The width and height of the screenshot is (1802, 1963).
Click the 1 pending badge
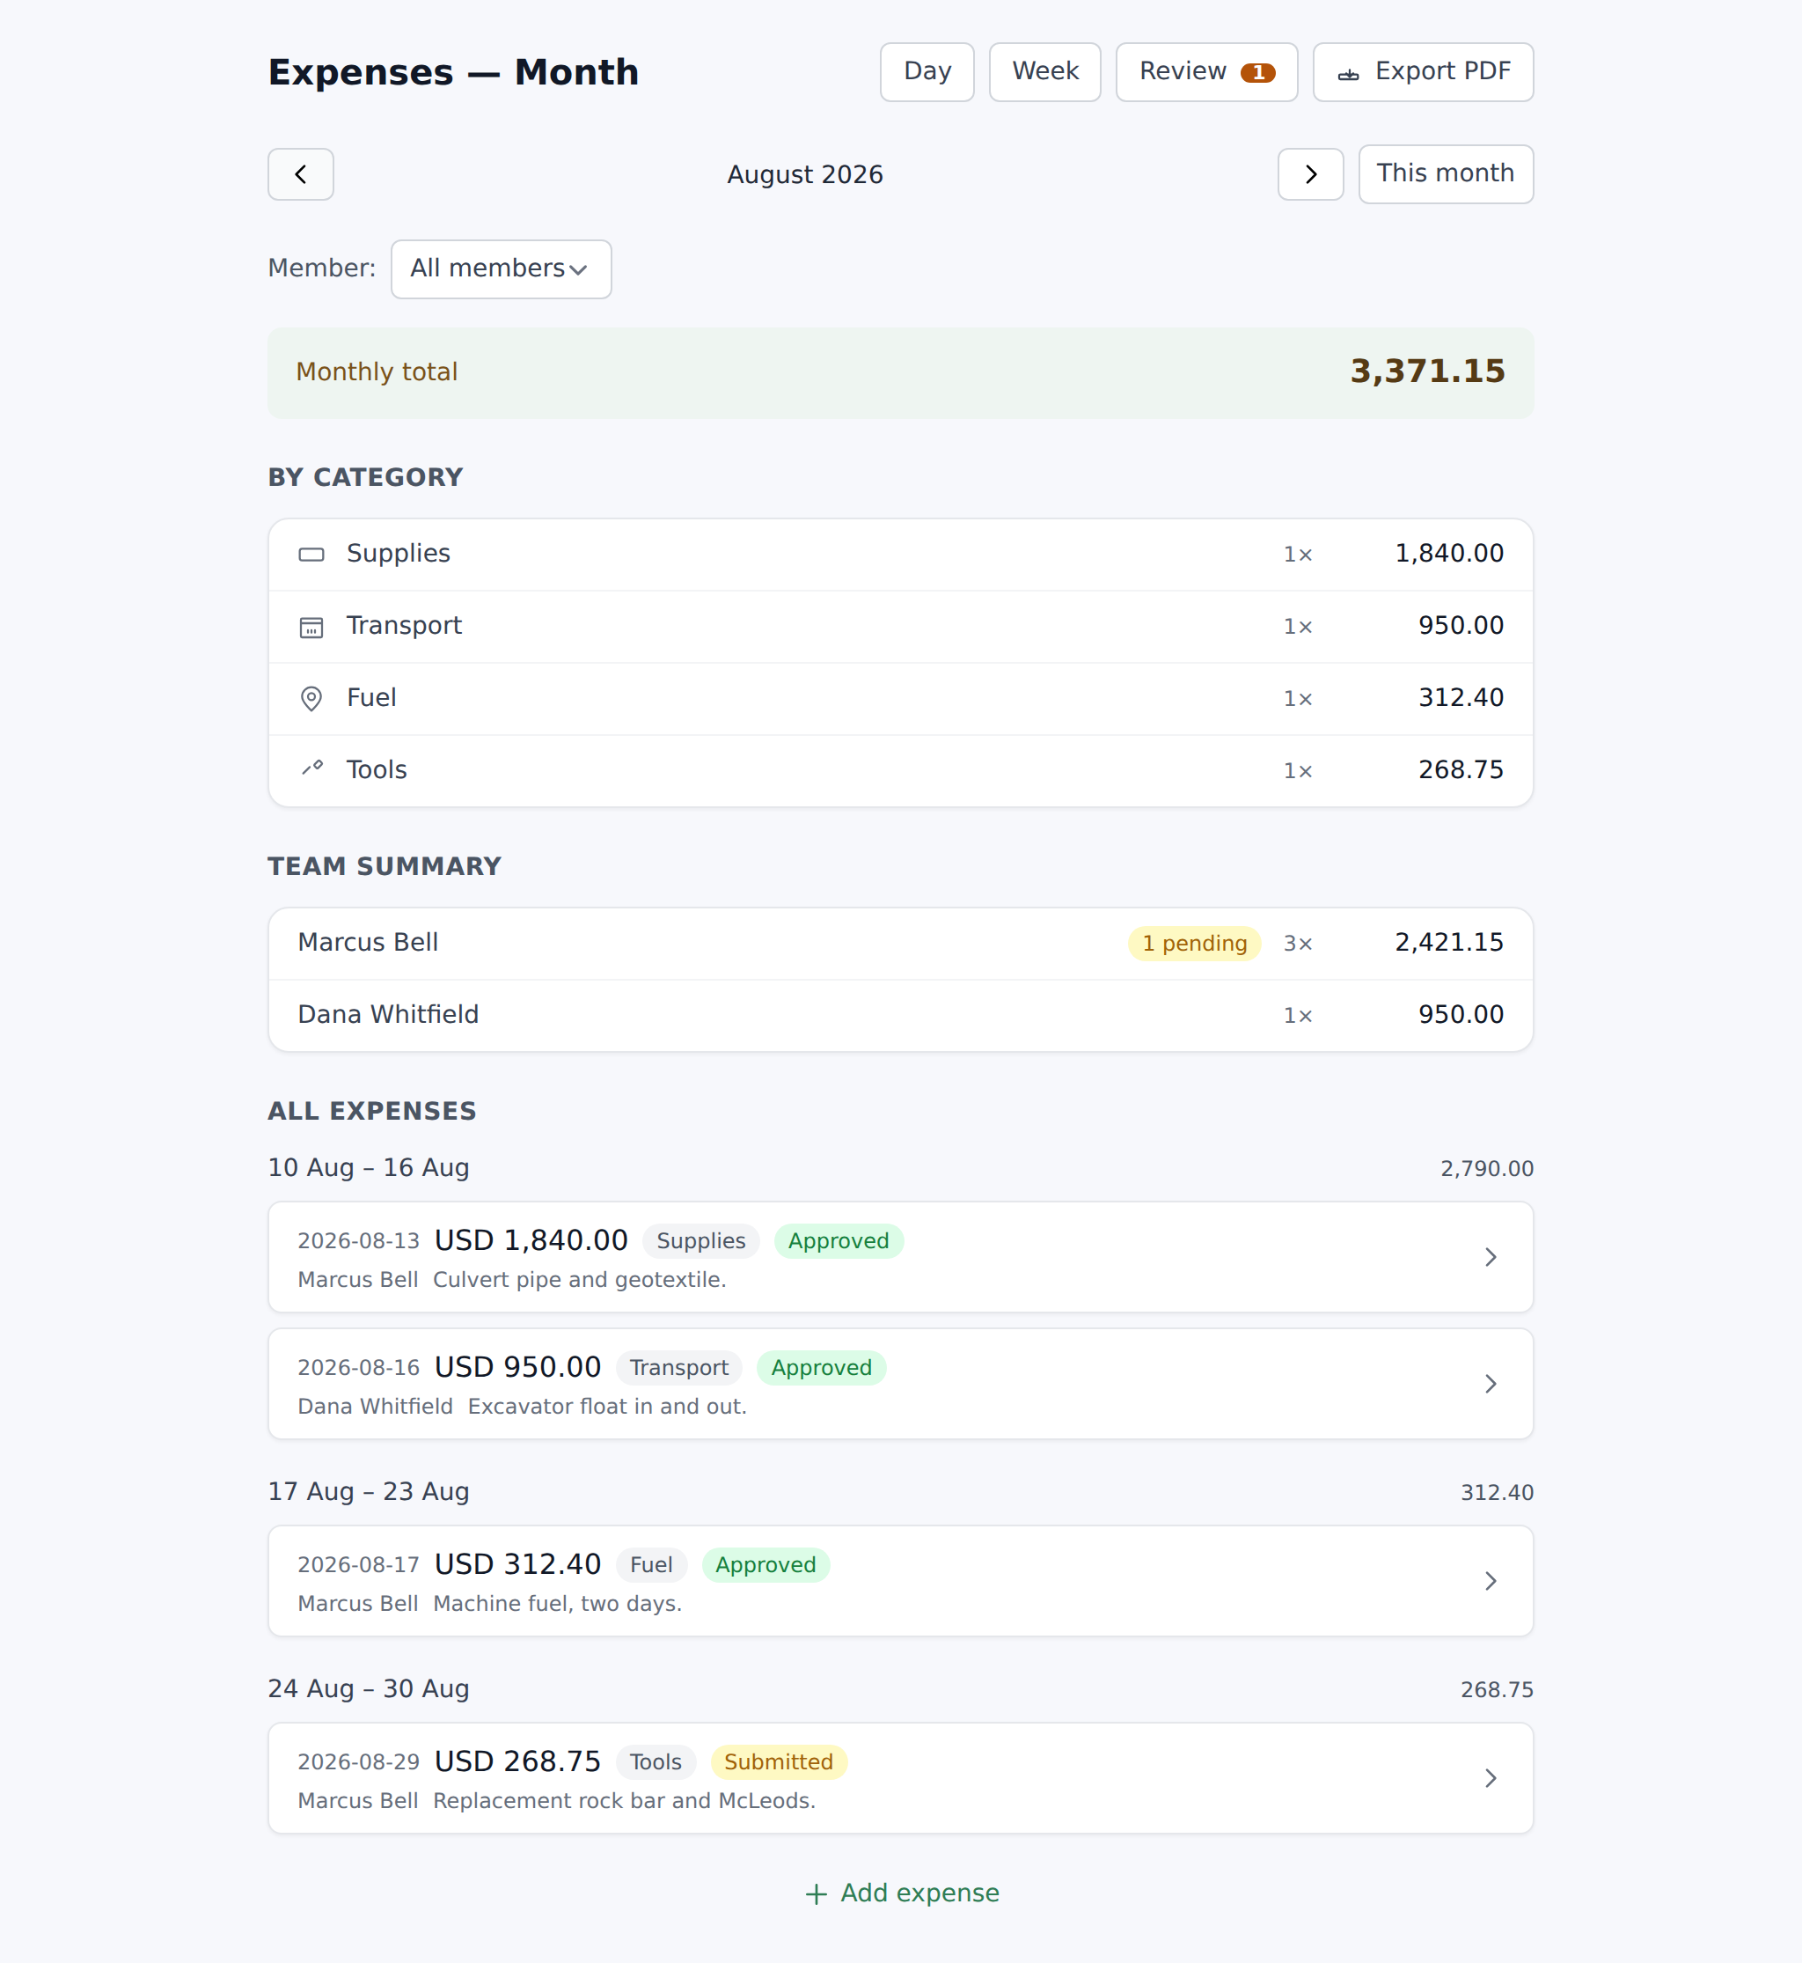point(1195,944)
